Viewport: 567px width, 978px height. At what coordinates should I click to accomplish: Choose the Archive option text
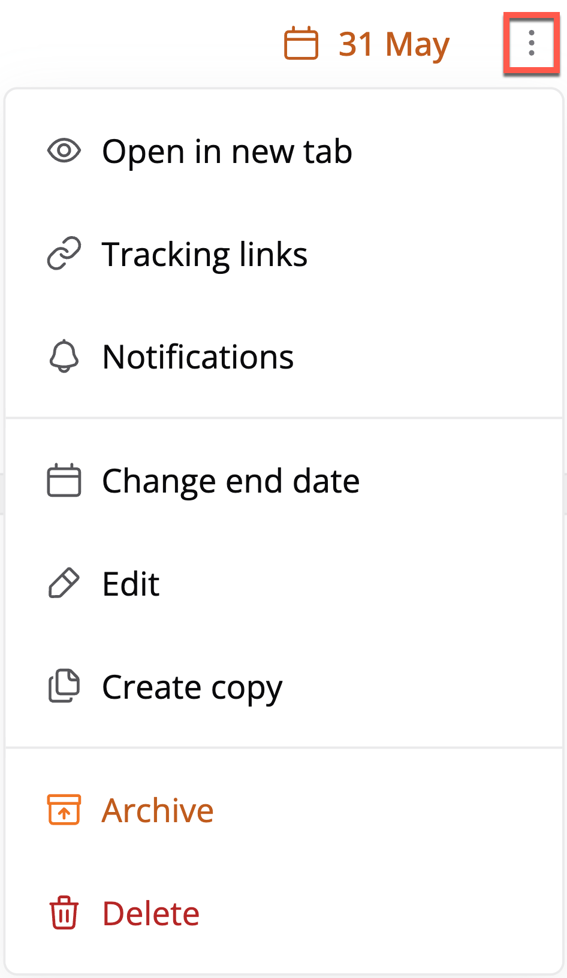click(x=158, y=810)
